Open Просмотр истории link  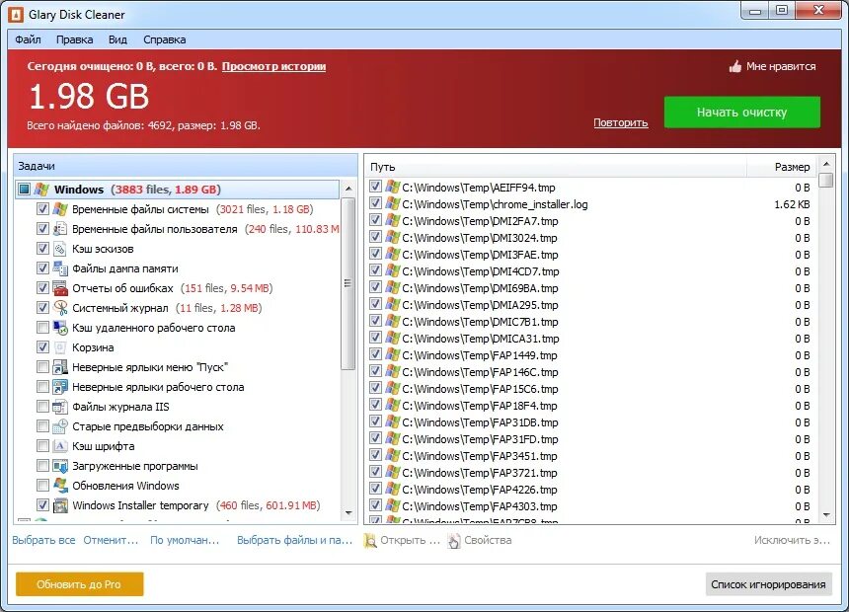click(x=274, y=66)
